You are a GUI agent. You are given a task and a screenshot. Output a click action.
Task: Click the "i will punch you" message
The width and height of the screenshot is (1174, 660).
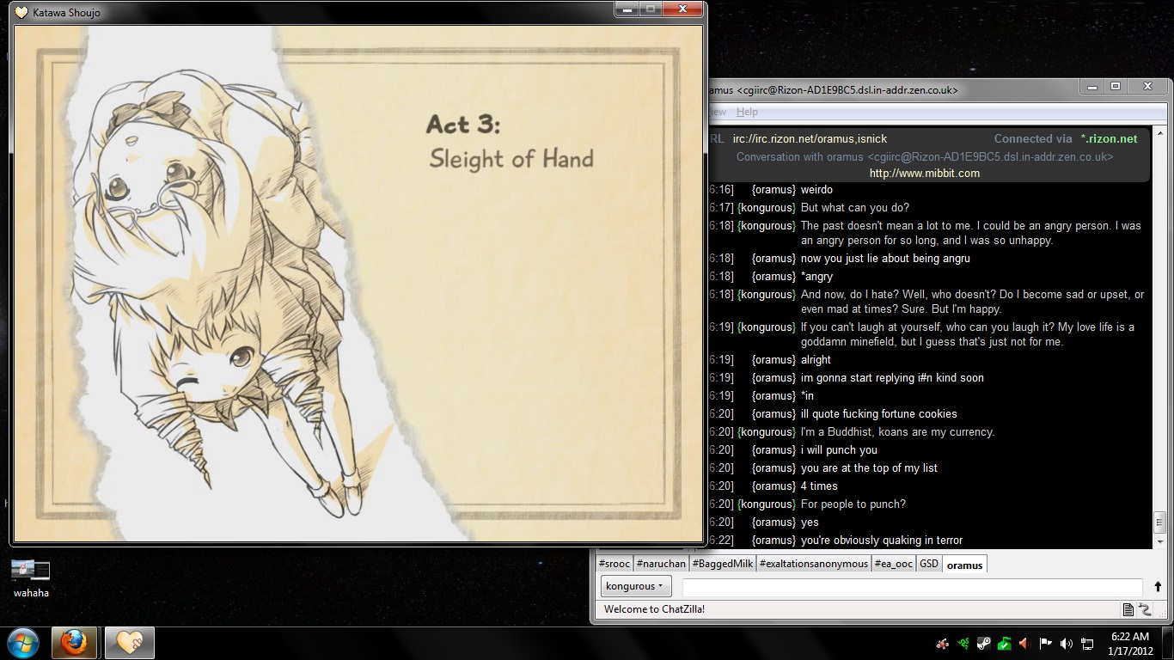click(839, 449)
